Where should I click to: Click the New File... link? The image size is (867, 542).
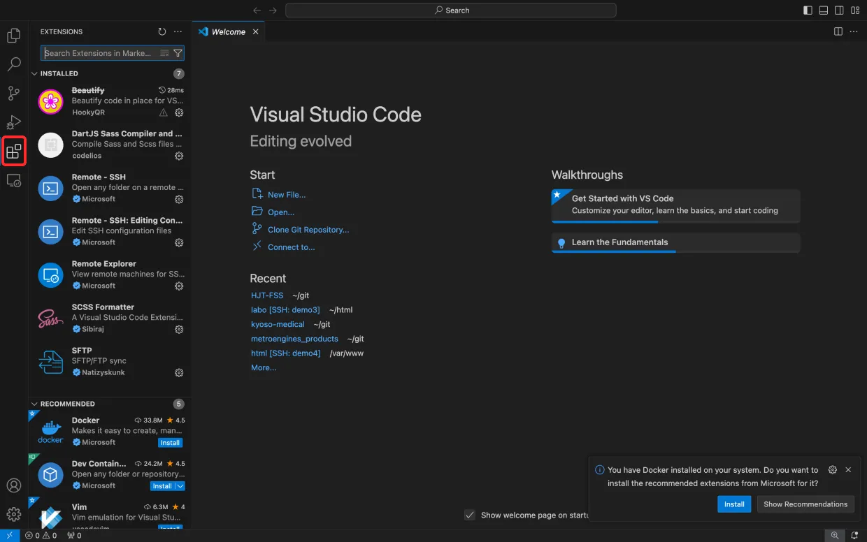point(287,195)
